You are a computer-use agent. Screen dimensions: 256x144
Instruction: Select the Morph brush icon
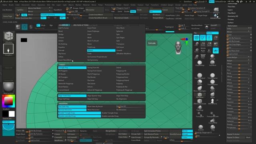[212, 56]
